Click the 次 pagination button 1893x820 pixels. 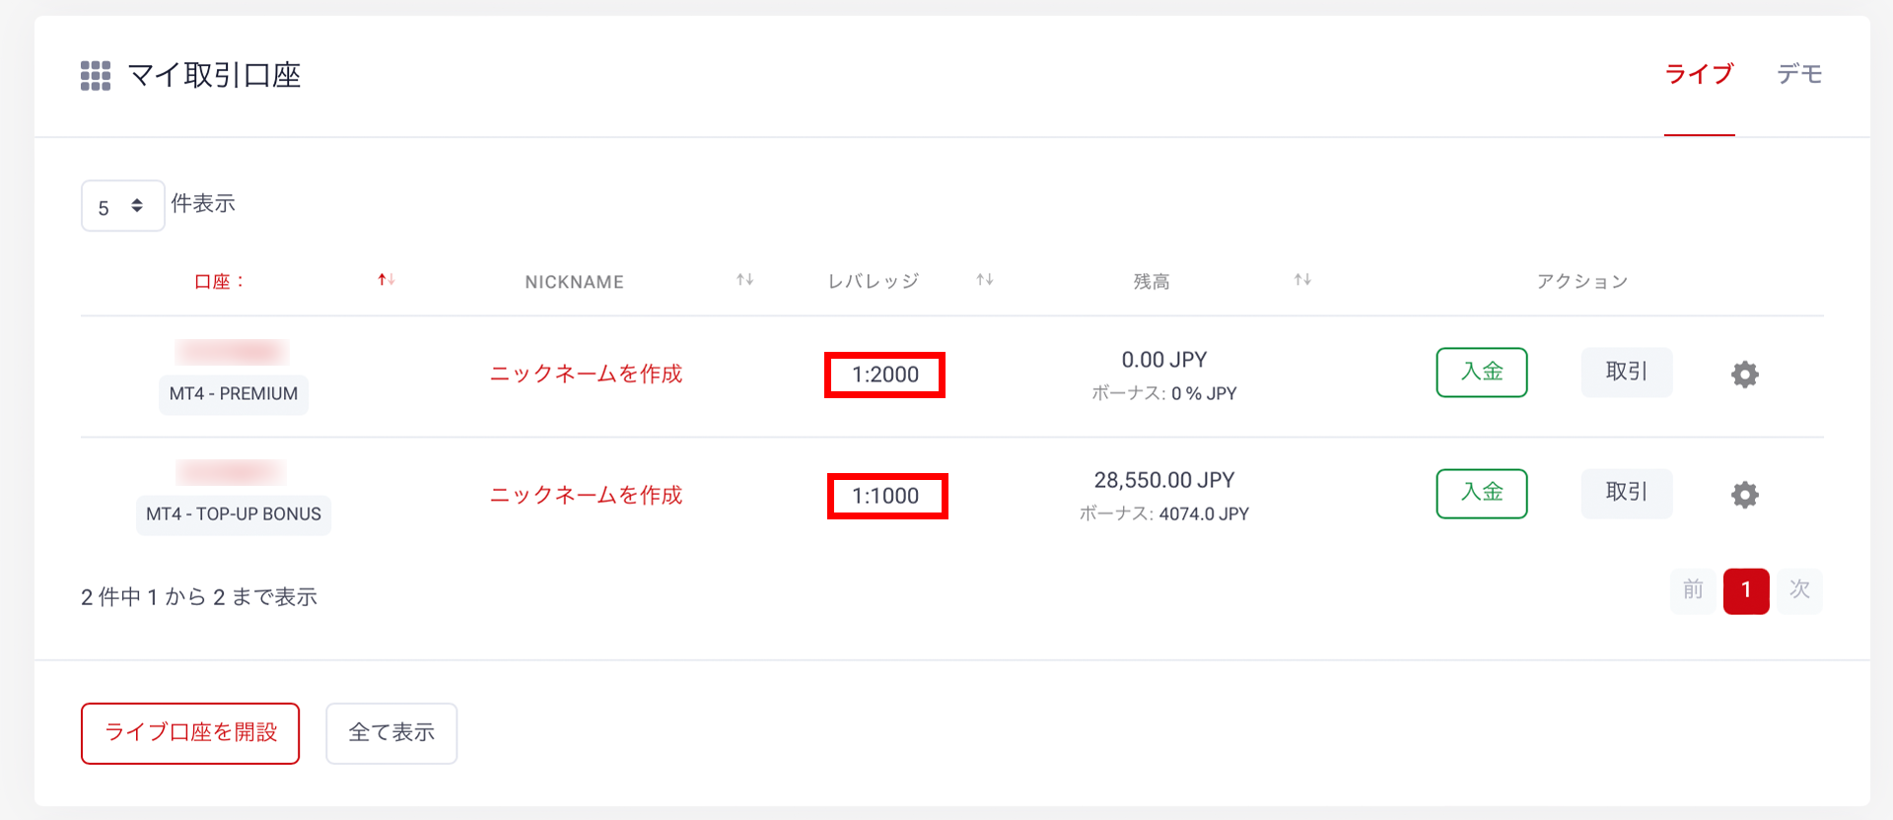[1799, 591]
